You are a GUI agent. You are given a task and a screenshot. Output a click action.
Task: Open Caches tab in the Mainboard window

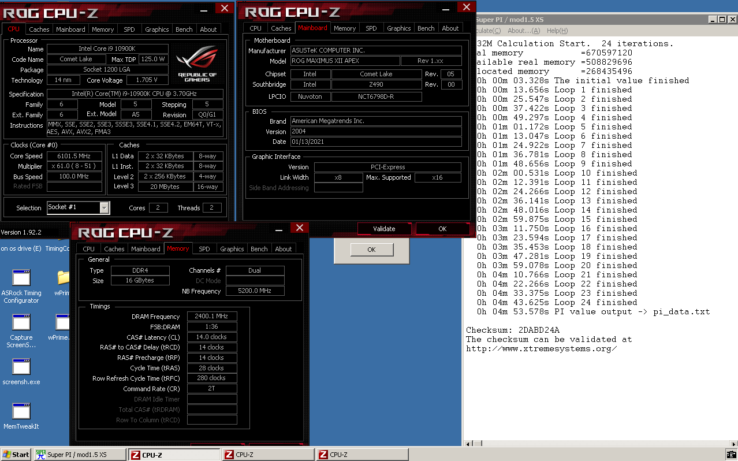click(281, 28)
